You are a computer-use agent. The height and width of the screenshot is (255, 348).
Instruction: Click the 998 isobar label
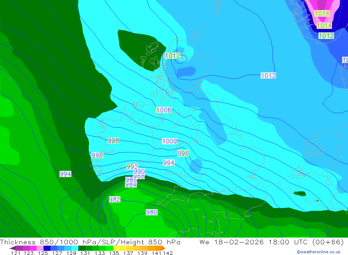click(x=113, y=141)
